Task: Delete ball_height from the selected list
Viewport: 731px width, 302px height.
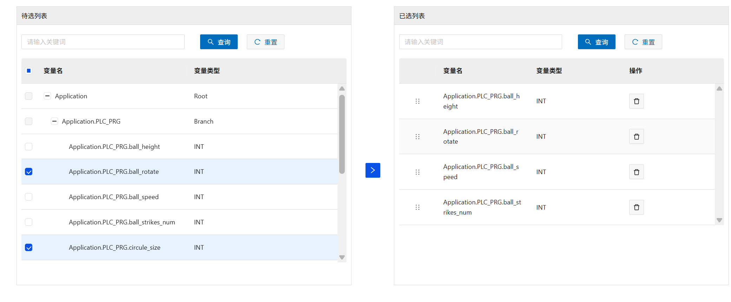Action: pos(636,101)
